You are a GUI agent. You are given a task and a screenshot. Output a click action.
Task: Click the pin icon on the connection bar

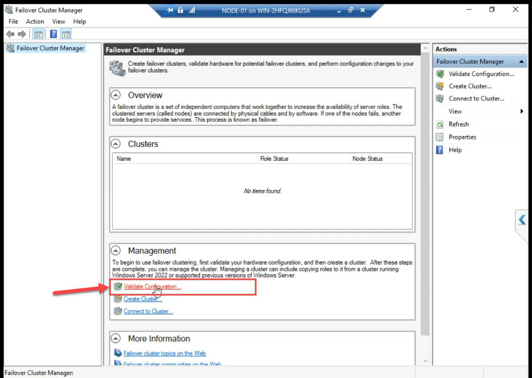170,11
